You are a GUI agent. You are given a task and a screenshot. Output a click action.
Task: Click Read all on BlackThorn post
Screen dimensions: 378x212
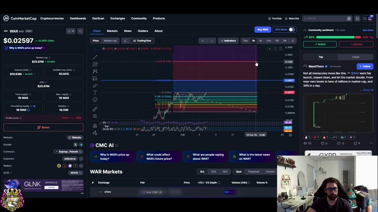point(368,90)
